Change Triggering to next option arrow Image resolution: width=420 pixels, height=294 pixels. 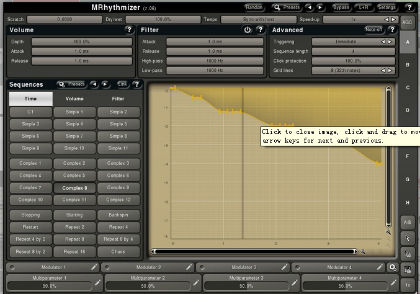[390, 42]
